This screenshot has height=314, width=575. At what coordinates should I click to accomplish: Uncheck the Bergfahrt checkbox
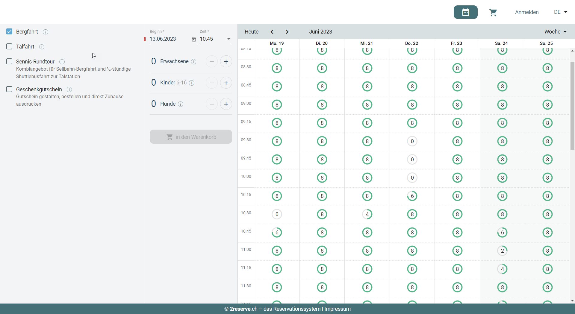tap(9, 31)
